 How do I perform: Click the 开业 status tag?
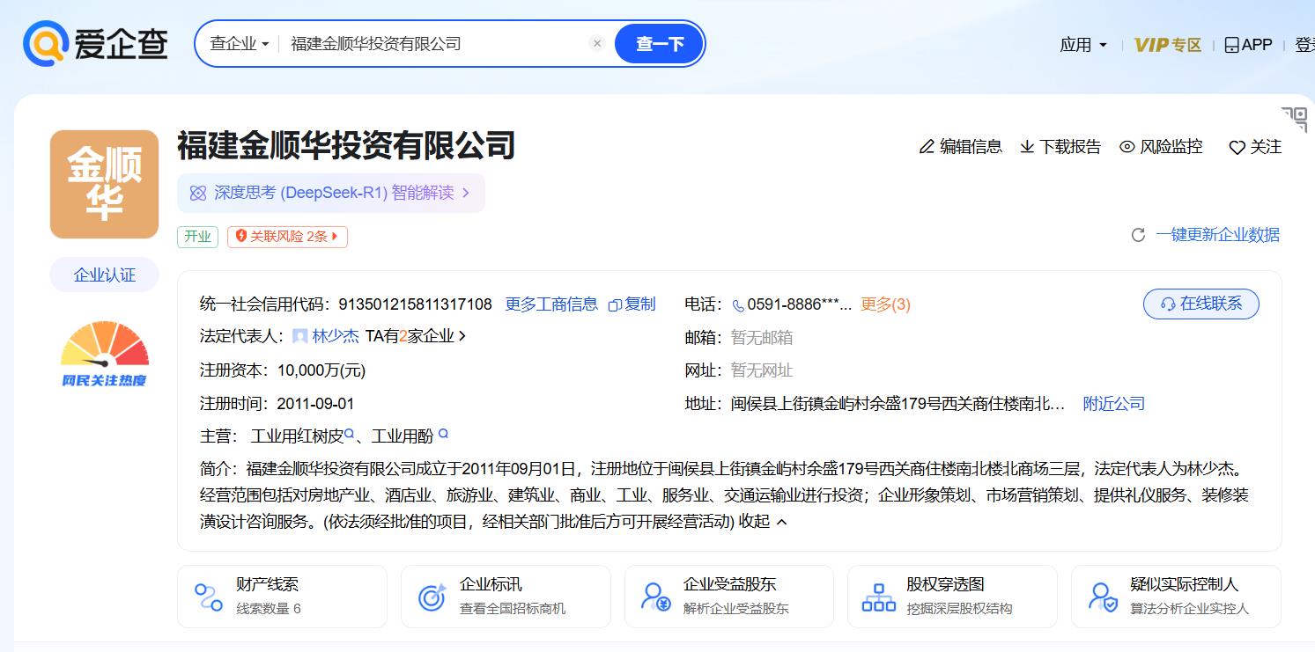pos(197,237)
